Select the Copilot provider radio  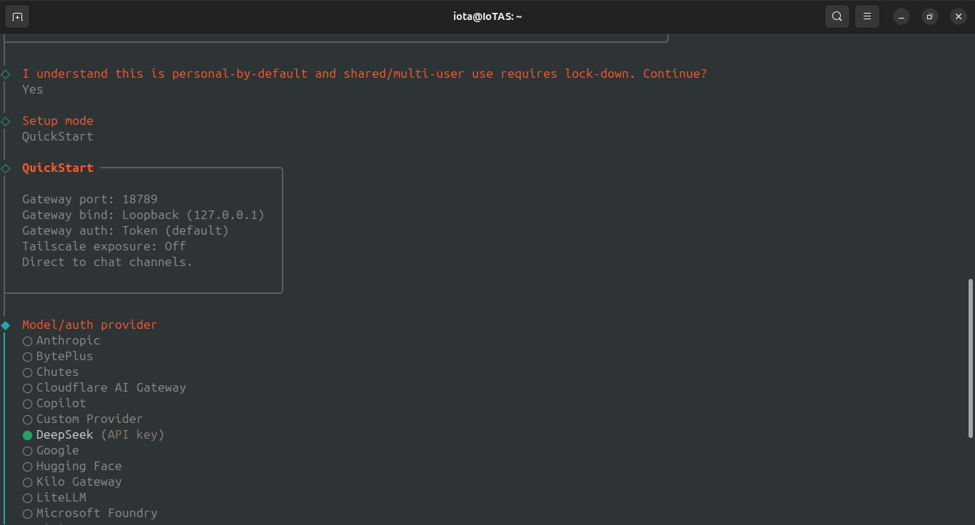[x=28, y=404]
